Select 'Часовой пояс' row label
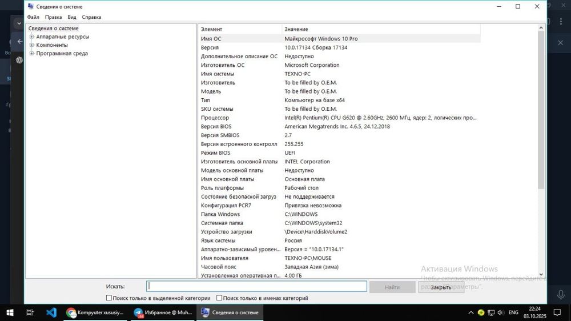571x321 pixels. pos(219,267)
